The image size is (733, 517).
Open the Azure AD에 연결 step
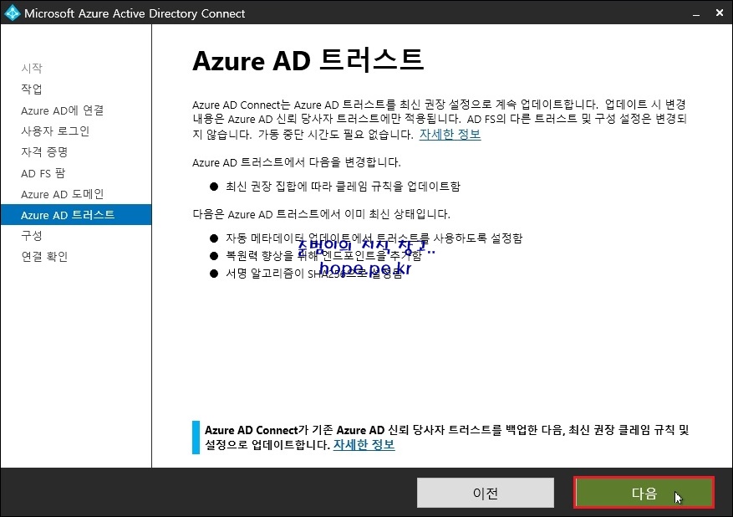[x=62, y=110]
